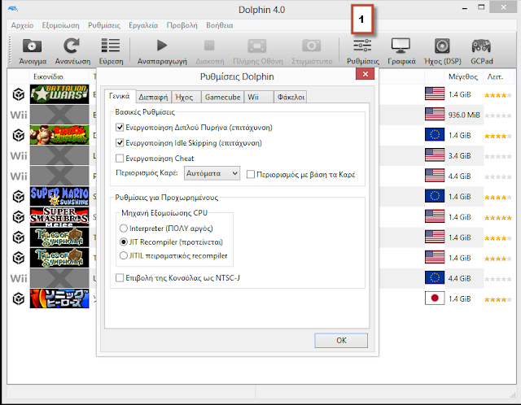The image size is (521, 405).
Task: Click the EU flag in Super Mario Sunshine row
Action: [435, 196]
